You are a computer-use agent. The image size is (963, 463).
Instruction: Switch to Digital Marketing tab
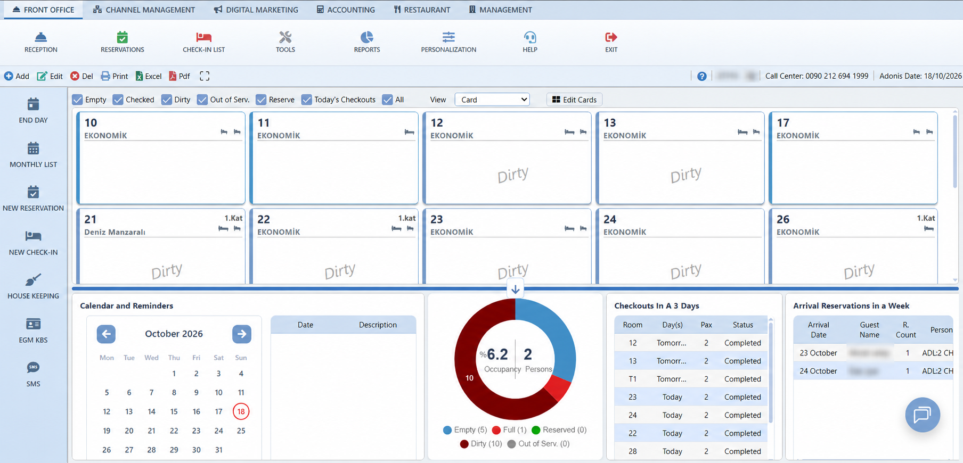256,10
